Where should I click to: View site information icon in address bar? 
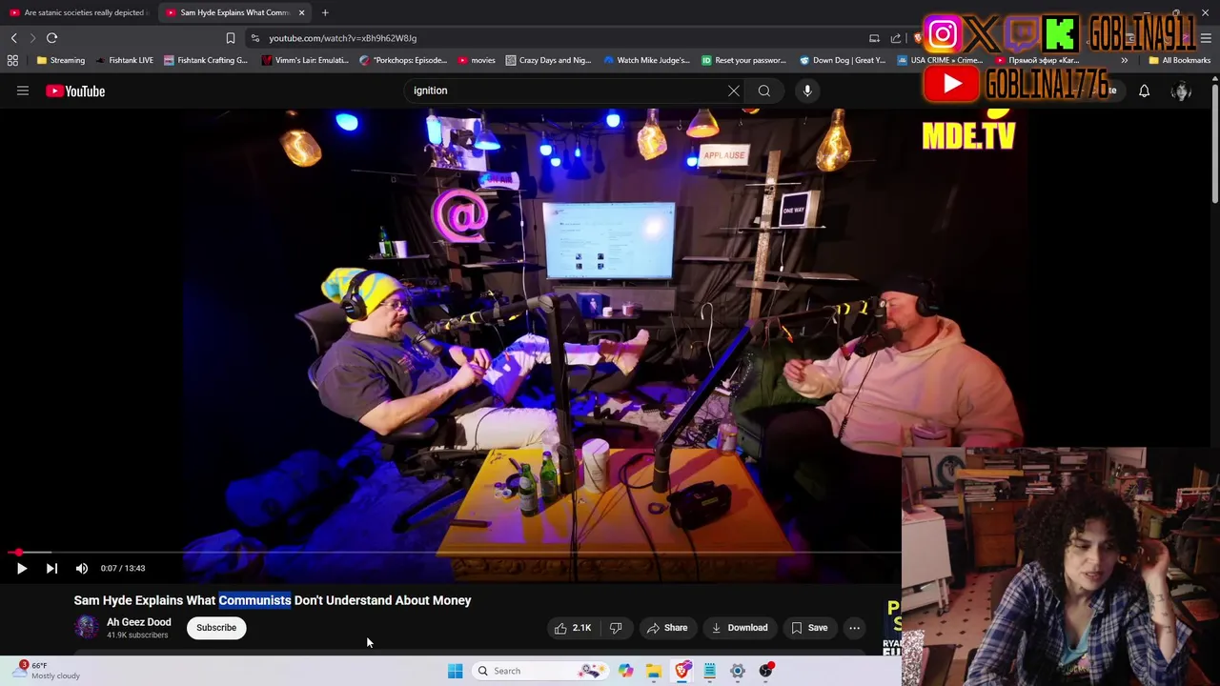coord(255,38)
